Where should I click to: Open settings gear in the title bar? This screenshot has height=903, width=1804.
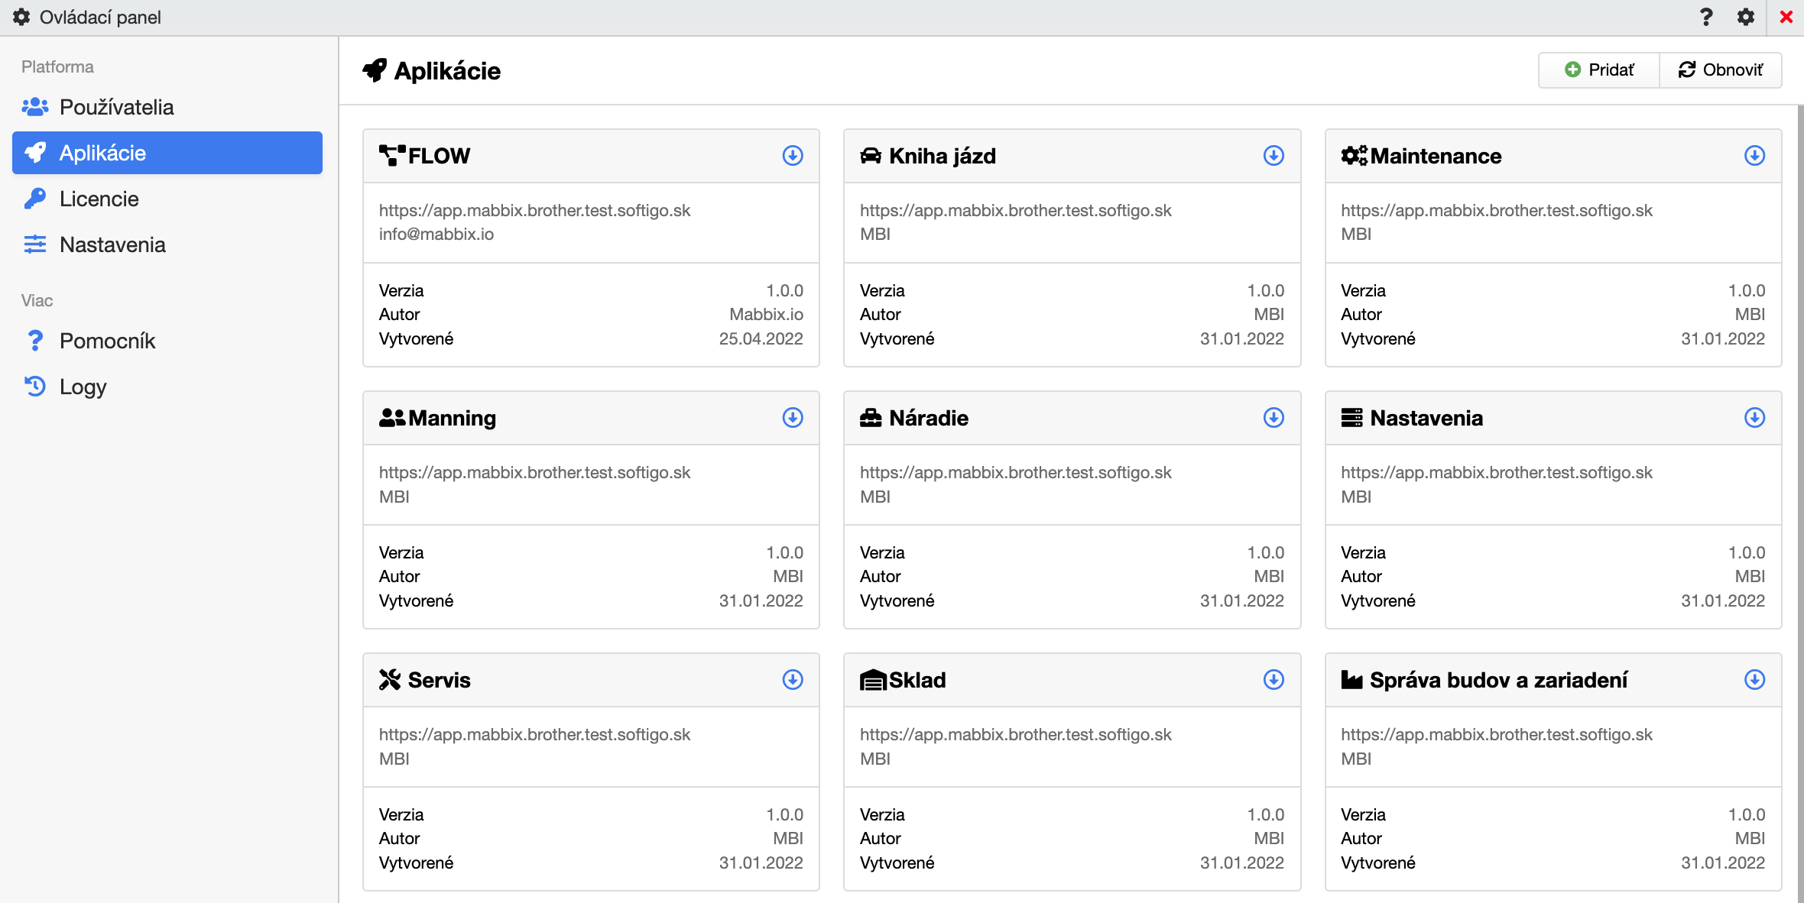[x=1746, y=17]
